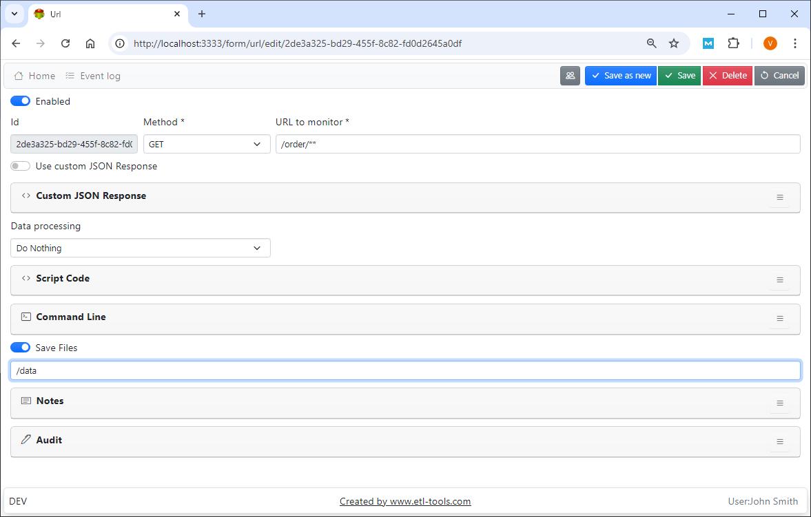Click the code icon beside Script Code
The image size is (811, 517).
(26, 278)
